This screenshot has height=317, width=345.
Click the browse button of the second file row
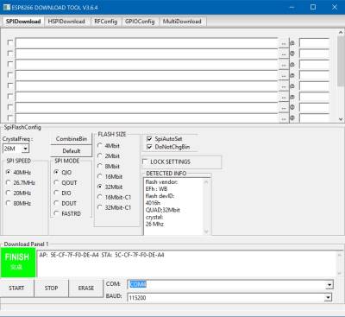coord(284,54)
